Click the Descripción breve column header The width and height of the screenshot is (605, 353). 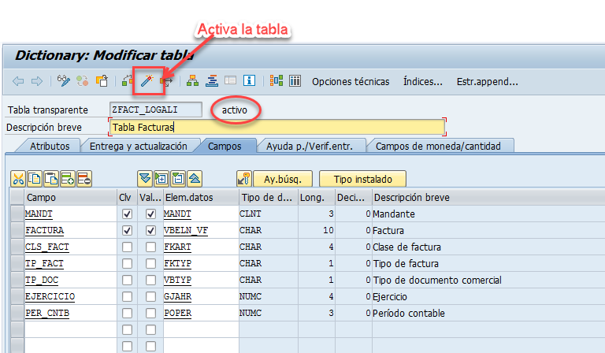pos(488,198)
